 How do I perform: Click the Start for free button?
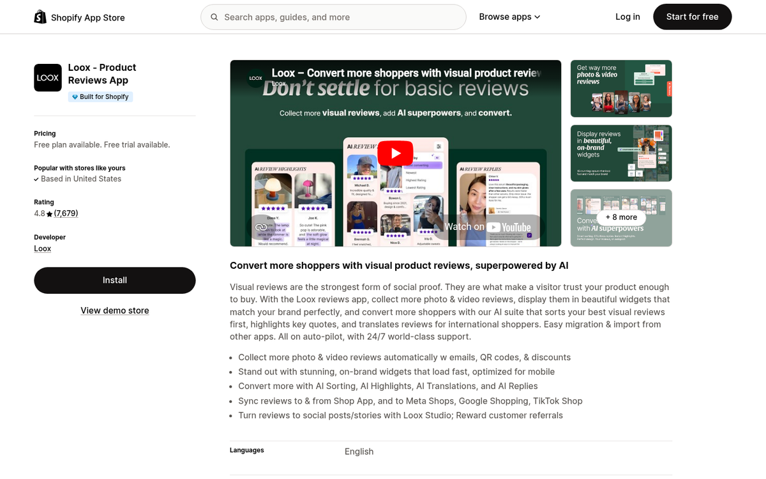pos(692,17)
